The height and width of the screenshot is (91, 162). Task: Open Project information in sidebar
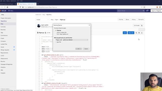coord(6,18)
